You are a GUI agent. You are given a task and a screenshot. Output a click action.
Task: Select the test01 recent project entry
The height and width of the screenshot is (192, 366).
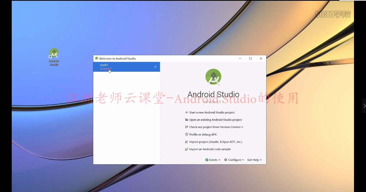pyautogui.click(x=126, y=67)
